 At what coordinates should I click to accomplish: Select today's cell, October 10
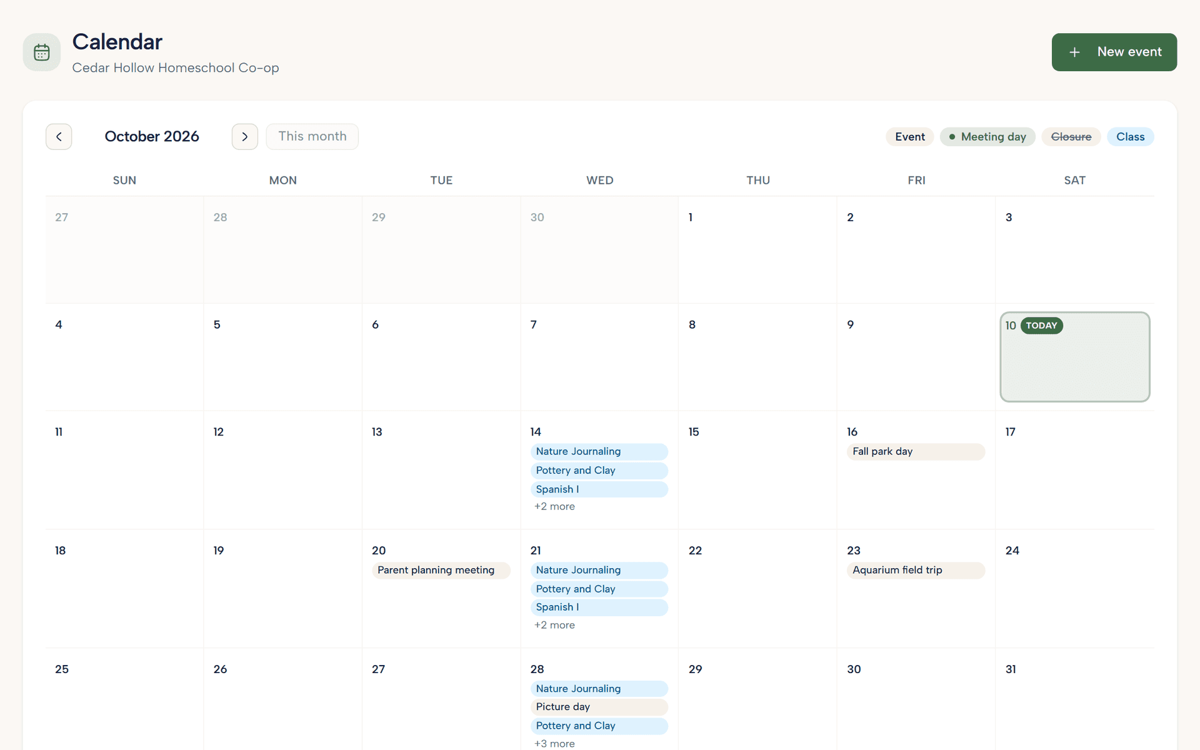coord(1074,357)
